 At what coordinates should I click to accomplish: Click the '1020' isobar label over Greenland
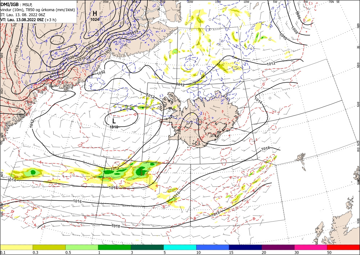70,58
